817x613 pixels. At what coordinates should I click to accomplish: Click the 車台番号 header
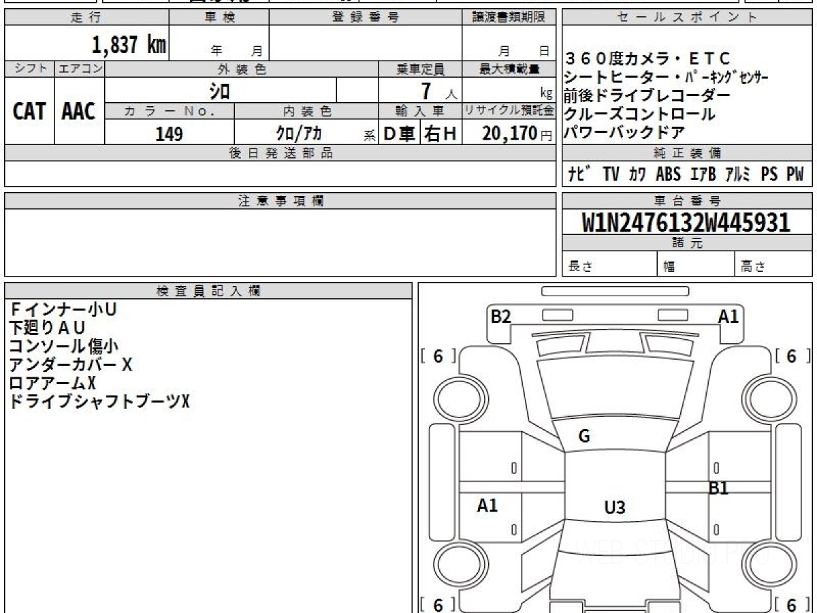pyautogui.click(x=687, y=201)
